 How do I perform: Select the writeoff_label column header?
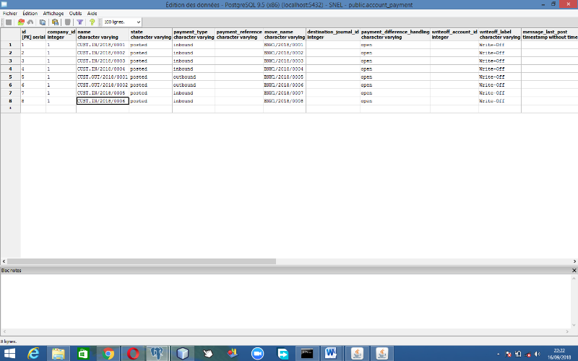[x=500, y=35]
